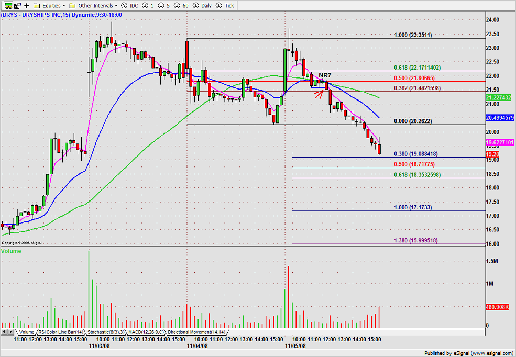Click the Published by eSignal footer text
Viewport: 516px width, 357px height.
tap(469, 353)
